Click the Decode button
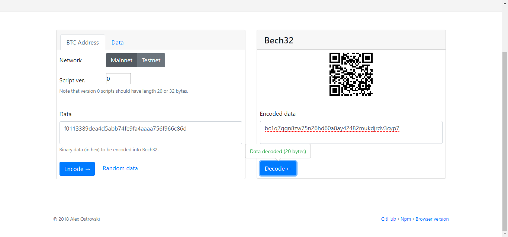Image resolution: width=508 pixels, height=237 pixels. point(278,169)
